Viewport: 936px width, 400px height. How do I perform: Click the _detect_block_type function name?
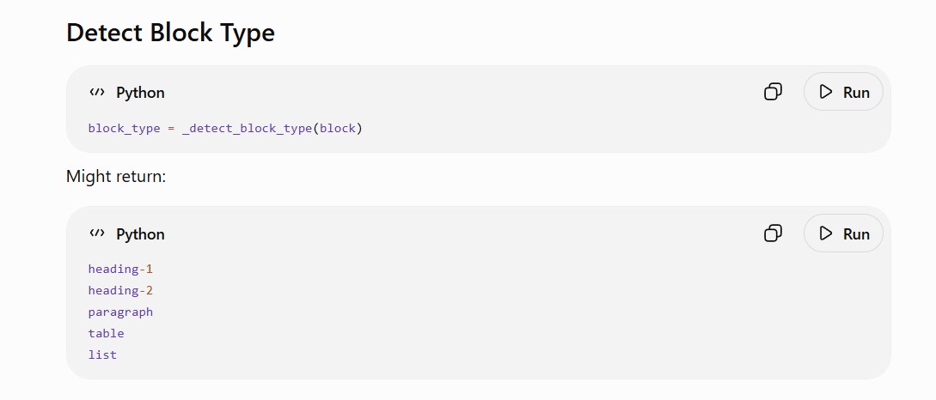(248, 128)
